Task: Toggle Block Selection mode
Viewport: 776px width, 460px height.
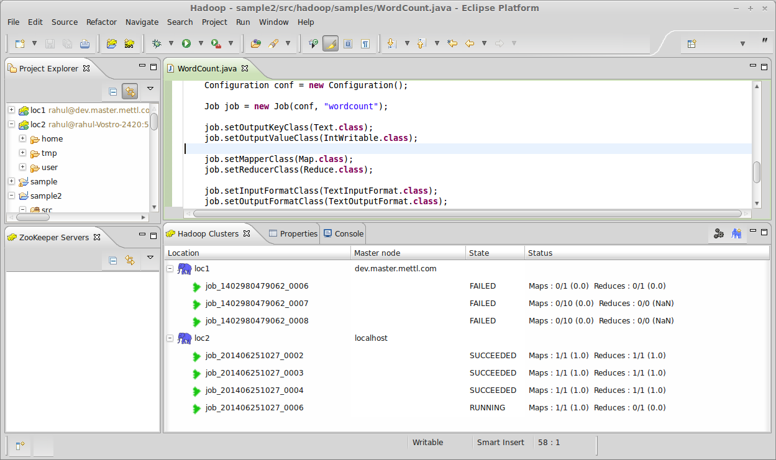Action: pyautogui.click(x=348, y=43)
